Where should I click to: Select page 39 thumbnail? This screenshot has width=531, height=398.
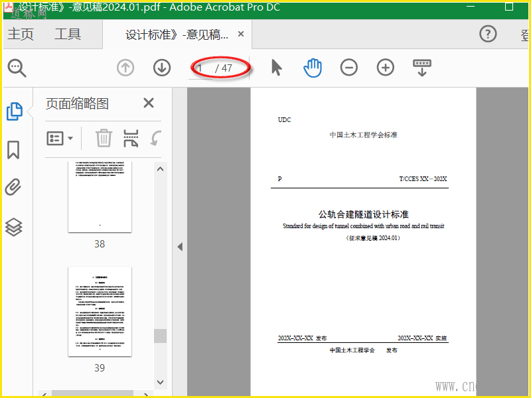(x=100, y=311)
